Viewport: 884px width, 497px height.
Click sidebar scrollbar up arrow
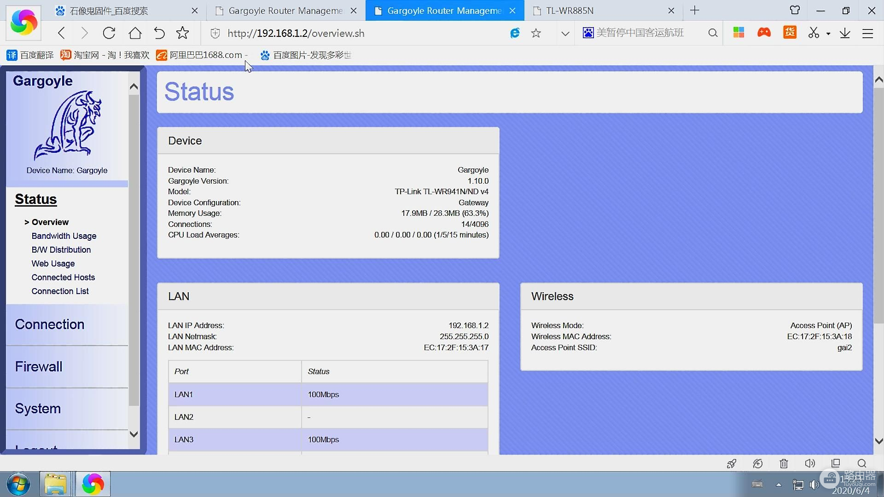134,87
